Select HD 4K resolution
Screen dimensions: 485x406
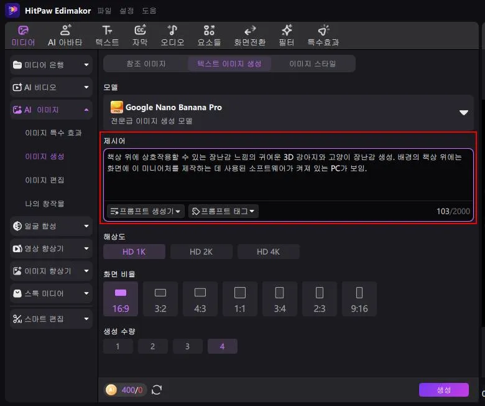pos(268,252)
